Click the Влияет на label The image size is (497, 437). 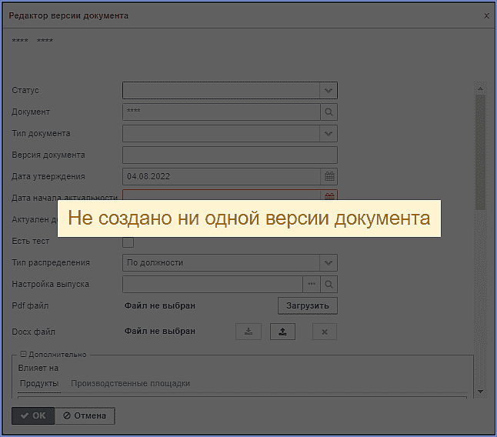[38, 369]
